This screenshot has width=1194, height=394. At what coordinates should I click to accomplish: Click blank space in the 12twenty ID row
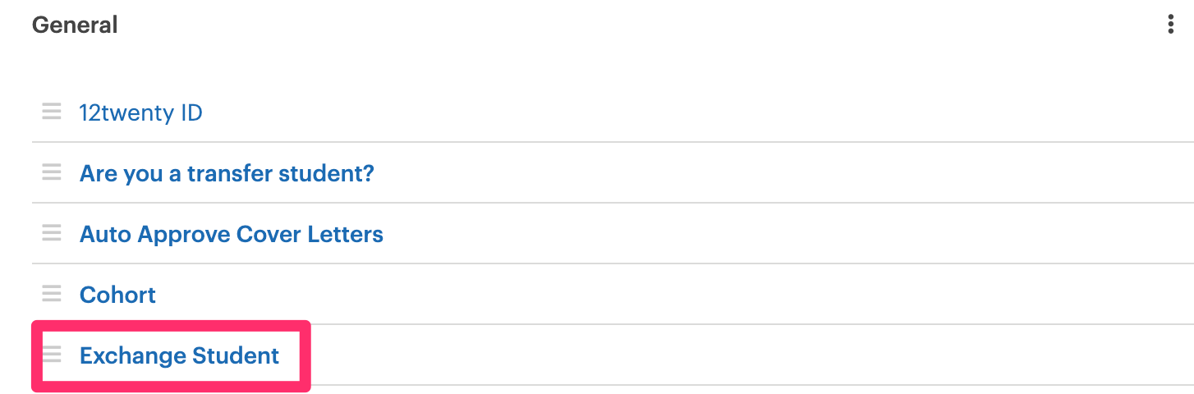pyautogui.click(x=657, y=112)
